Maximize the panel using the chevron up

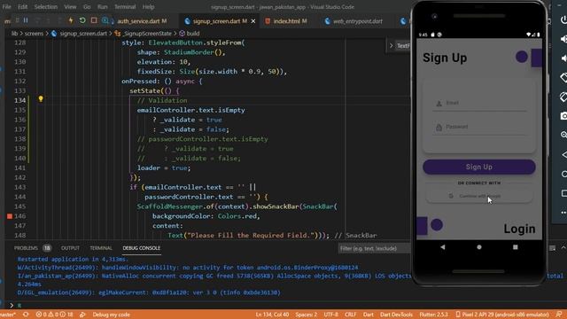point(563,248)
